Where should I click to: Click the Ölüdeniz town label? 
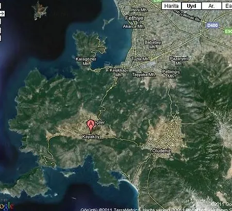pos(161,151)
